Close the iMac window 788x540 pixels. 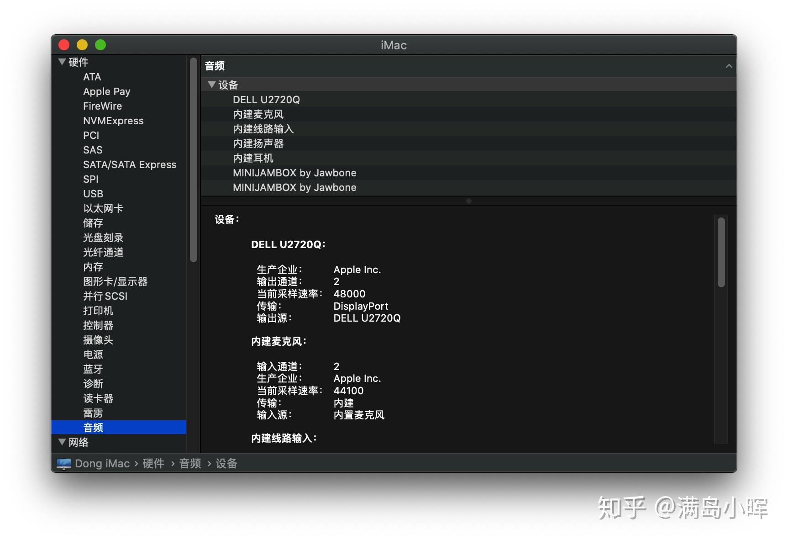pos(64,45)
